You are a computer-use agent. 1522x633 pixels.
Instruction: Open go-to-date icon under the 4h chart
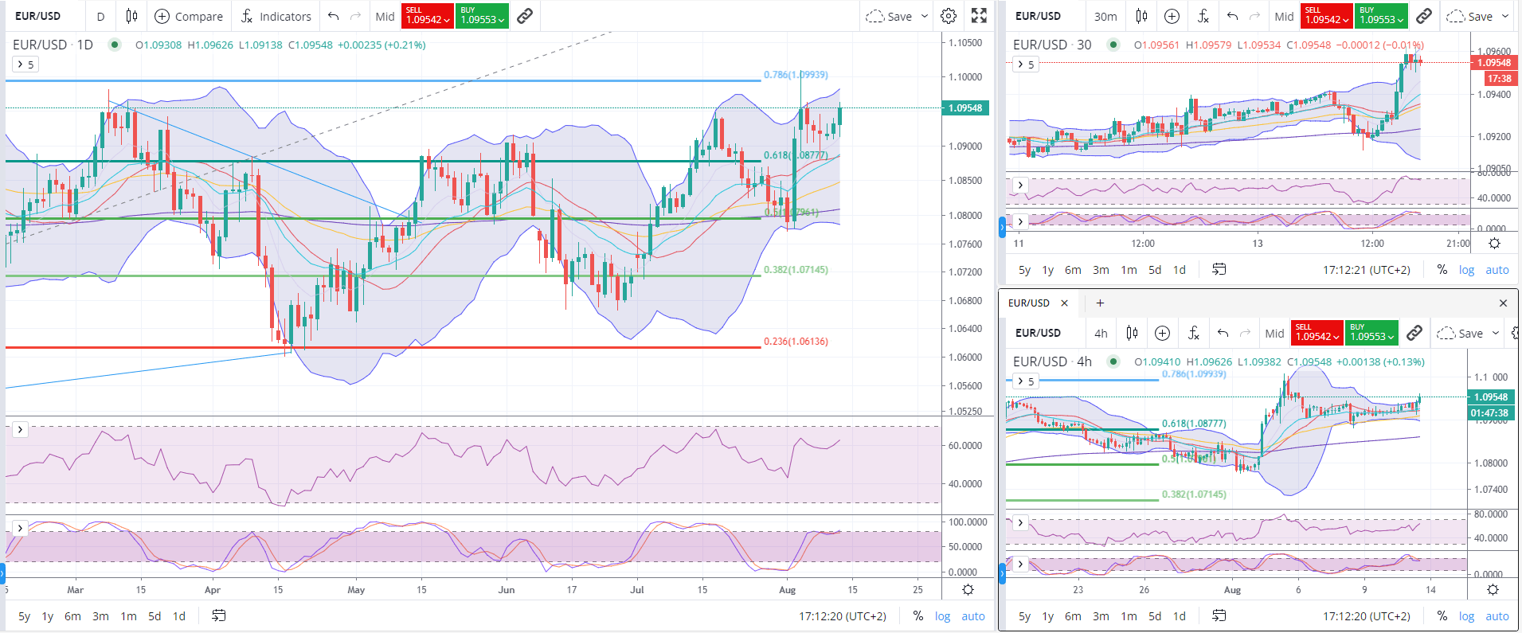click(x=1219, y=615)
